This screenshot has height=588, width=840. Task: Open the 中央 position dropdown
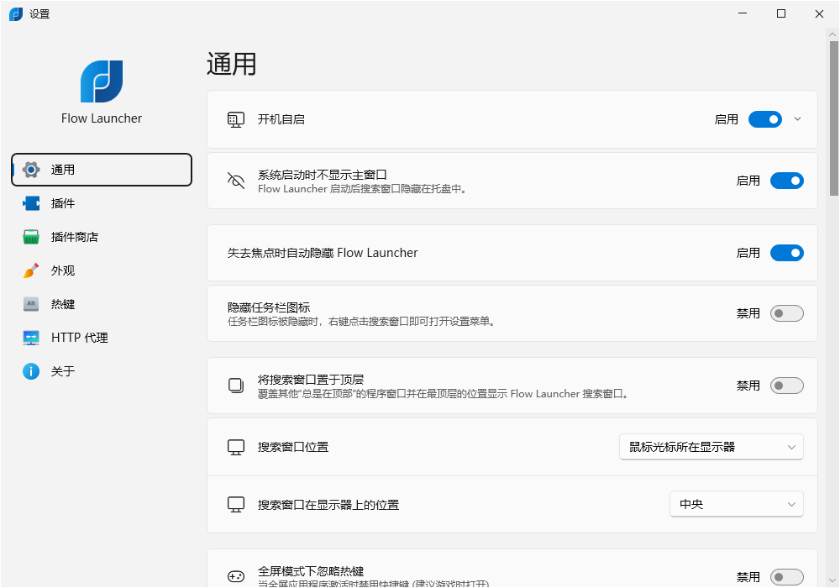point(737,505)
